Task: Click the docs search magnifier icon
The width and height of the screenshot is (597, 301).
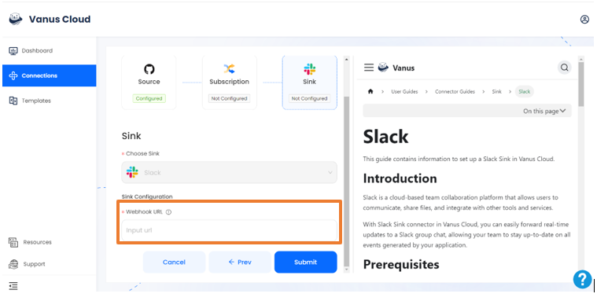Action: point(564,68)
